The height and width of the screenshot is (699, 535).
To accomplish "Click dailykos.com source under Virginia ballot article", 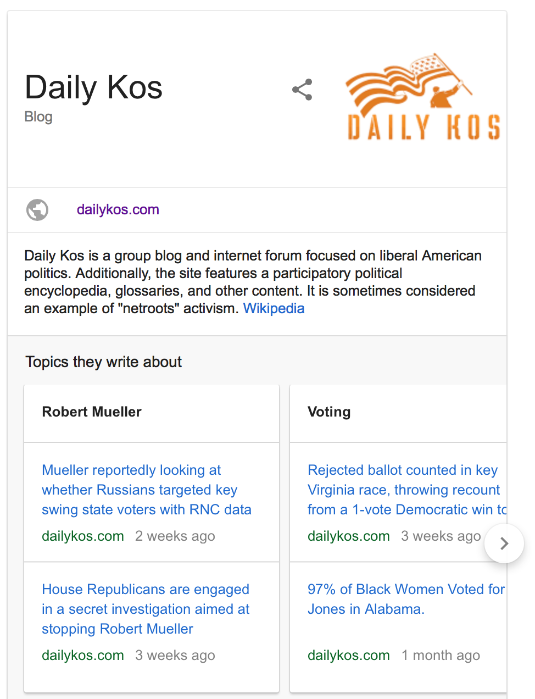I will pos(349,536).
